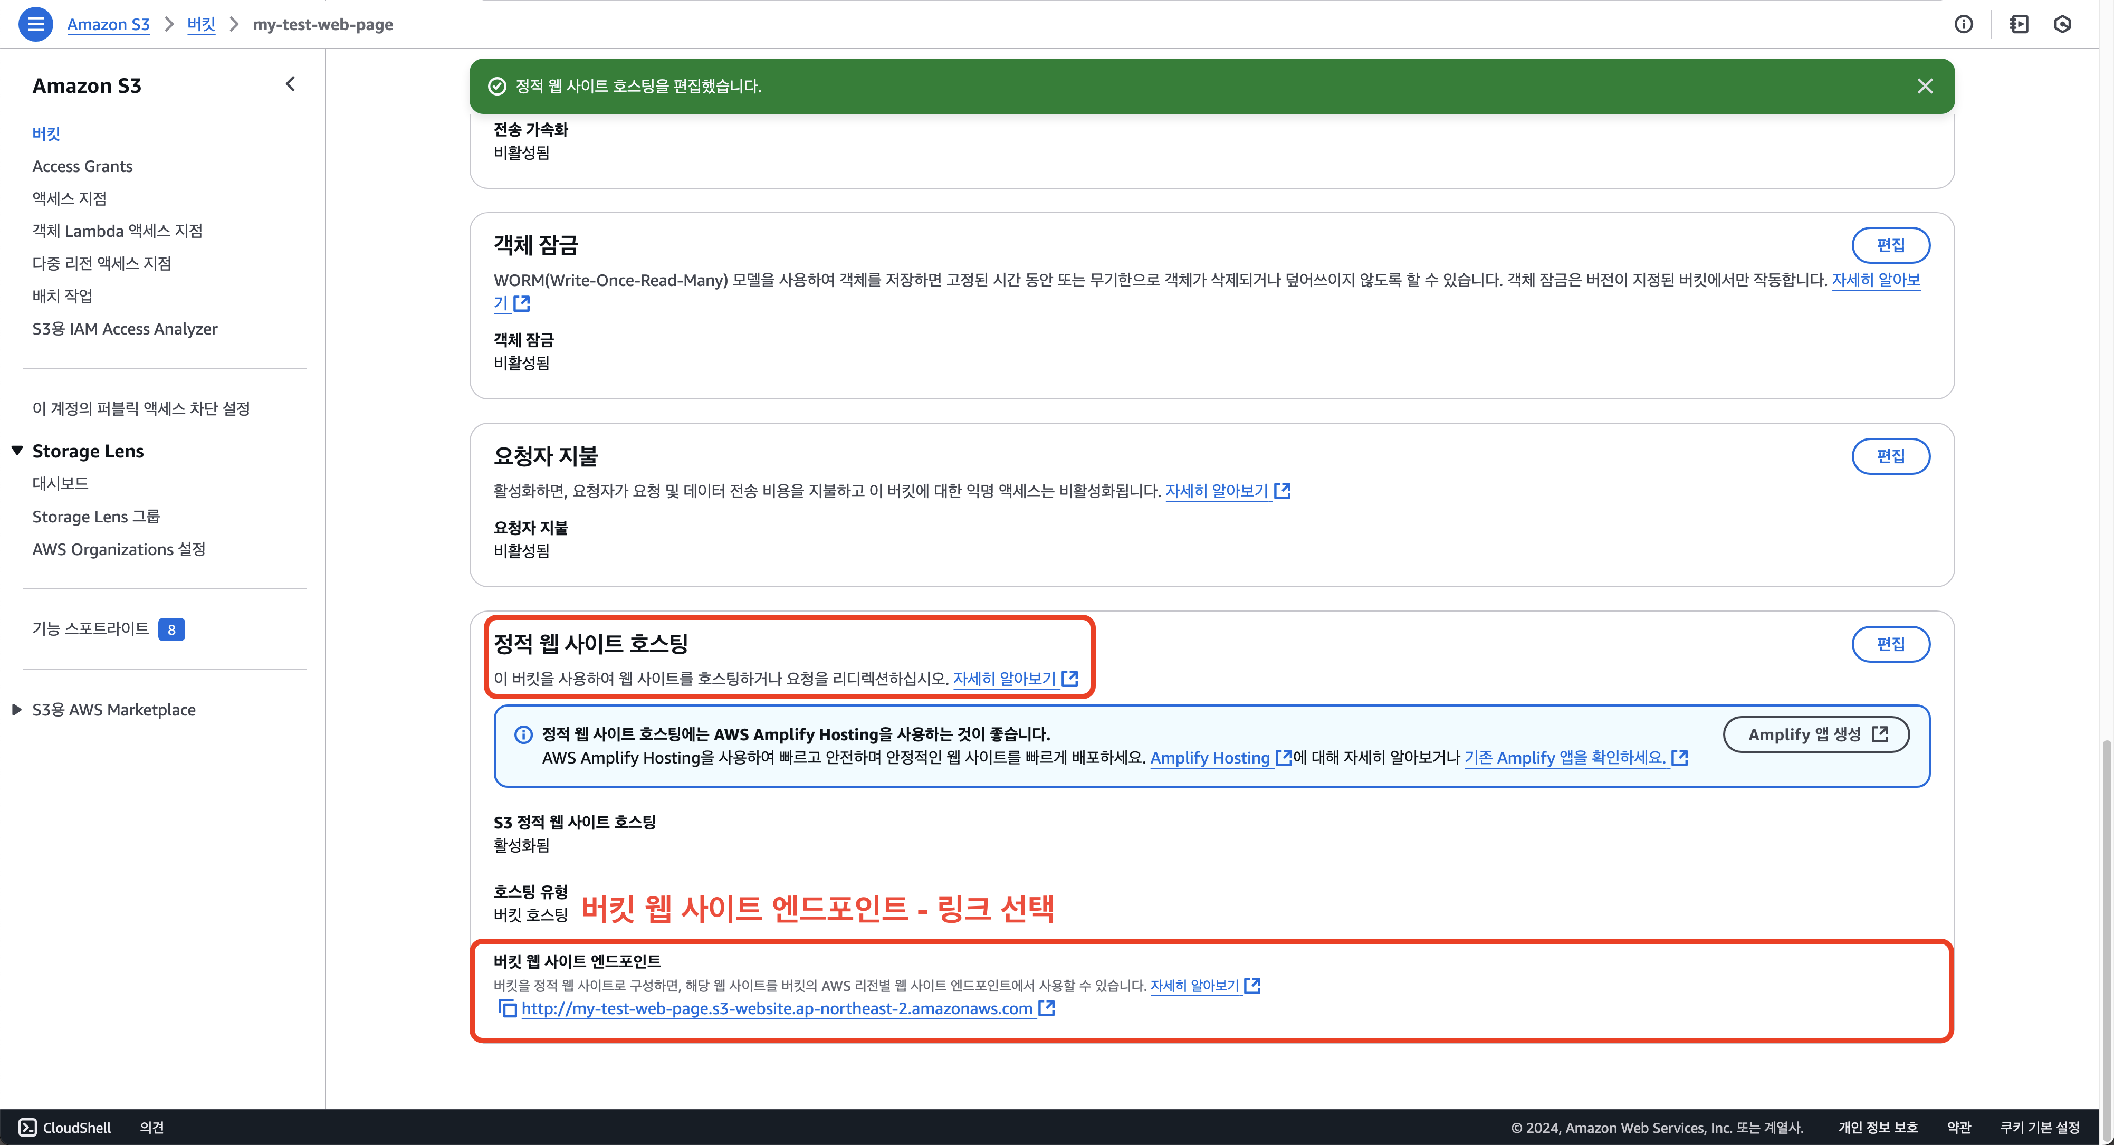Screen dimensions: 2114x1145
Task: Dismiss the green success notification banner
Action: point(1925,86)
